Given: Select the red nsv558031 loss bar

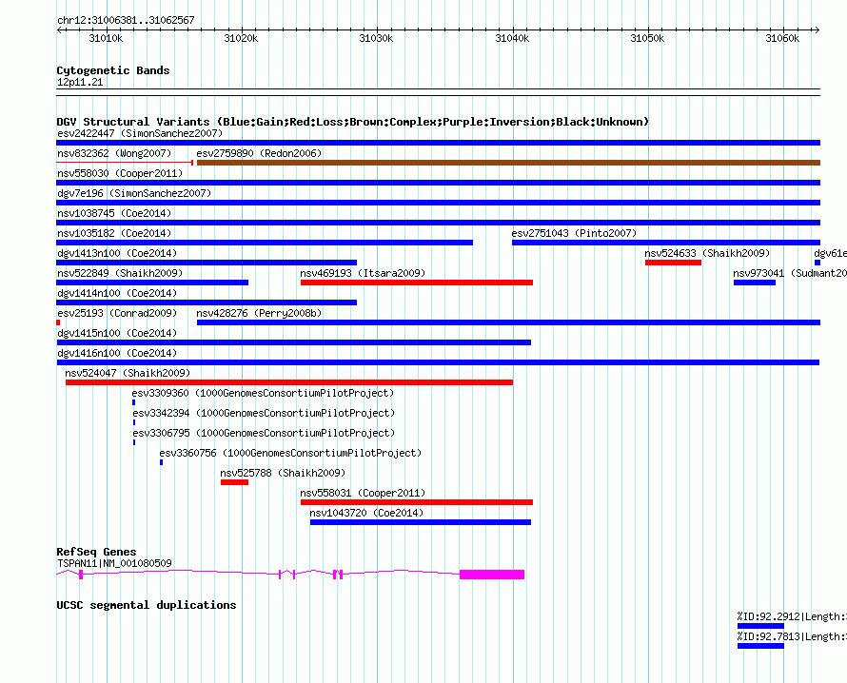Looking at the screenshot, I should coord(417,502).
